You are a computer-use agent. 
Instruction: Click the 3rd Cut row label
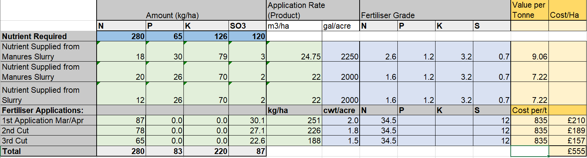48,141
